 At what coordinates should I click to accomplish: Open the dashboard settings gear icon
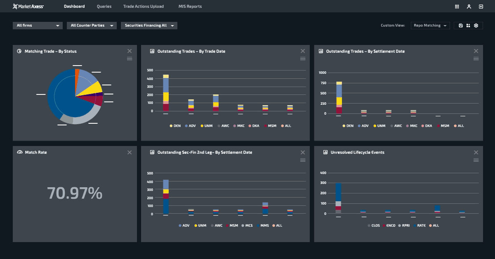point(476,25)
